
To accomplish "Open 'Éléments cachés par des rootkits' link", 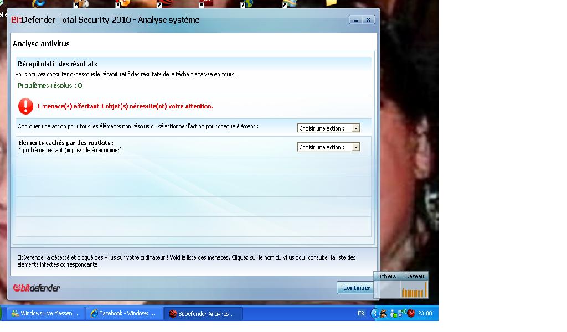I will coord(66,143).
